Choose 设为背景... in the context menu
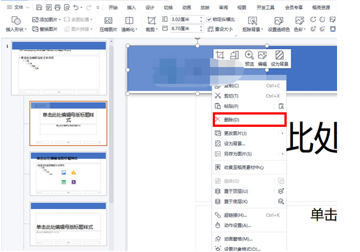Viewport: 360px width, 252px height. (x=249, y=144)
